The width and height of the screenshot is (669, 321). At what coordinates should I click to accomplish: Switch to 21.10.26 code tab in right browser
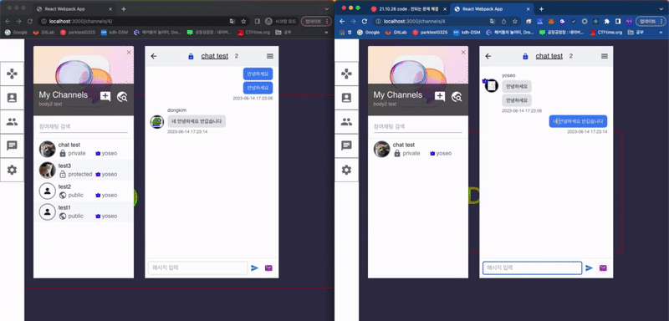pos(408,9)
